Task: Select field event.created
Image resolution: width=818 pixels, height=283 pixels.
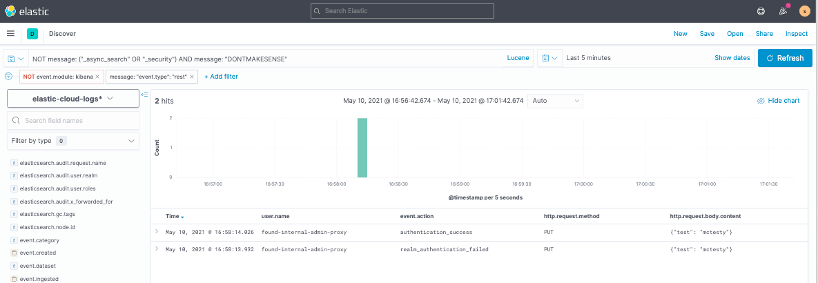Action: [37, 253]
